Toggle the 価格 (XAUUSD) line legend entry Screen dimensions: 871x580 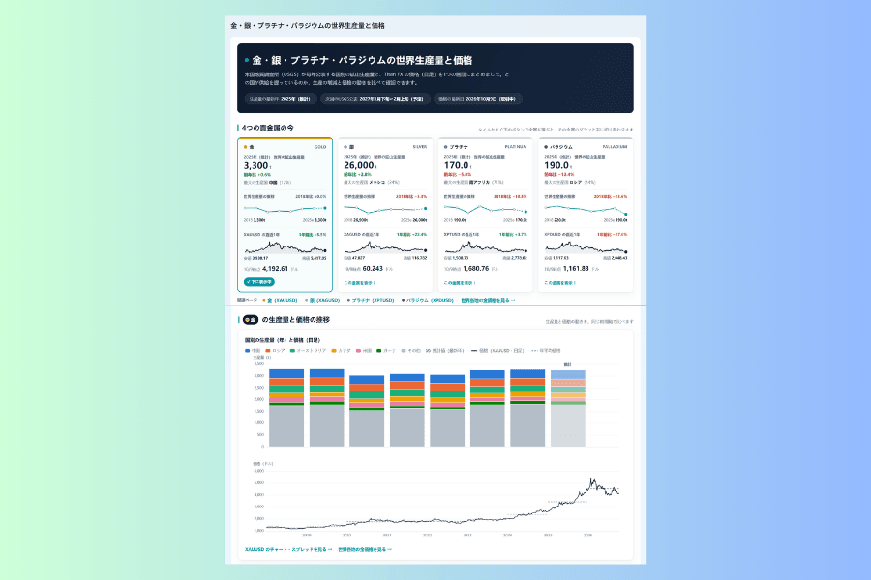coord(497,351)
